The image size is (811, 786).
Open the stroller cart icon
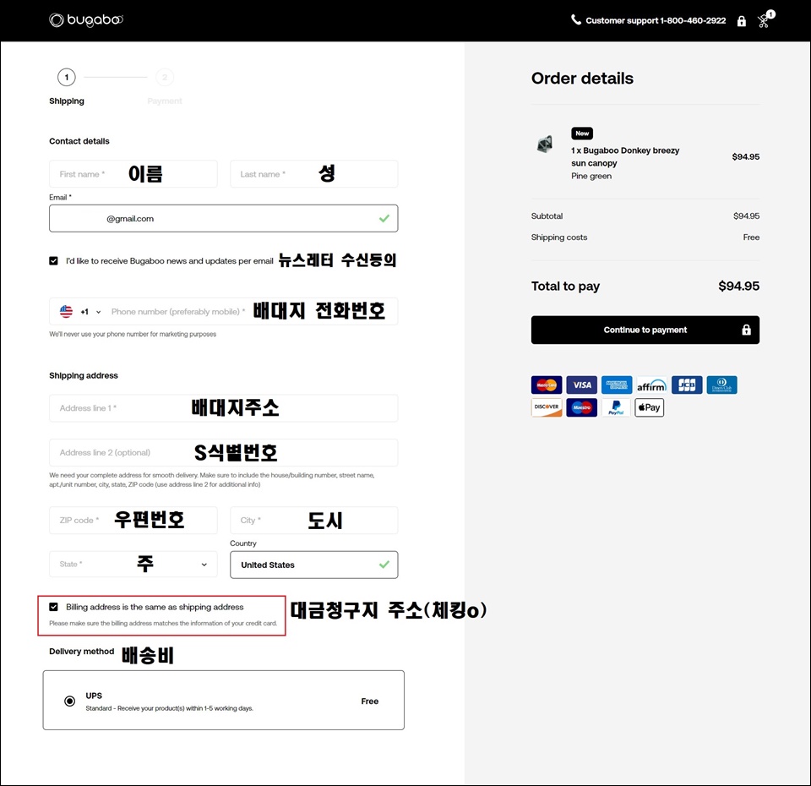(x=765, y=19)
